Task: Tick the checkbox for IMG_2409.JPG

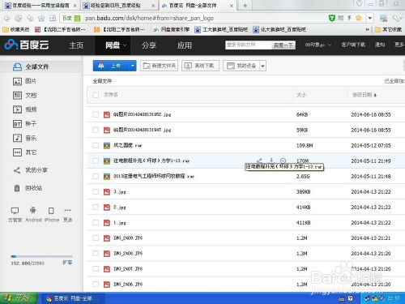Action: click(96, 238)
